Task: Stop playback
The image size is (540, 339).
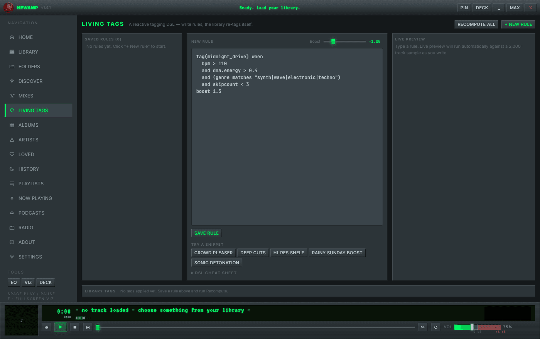Action: pyautogui.click(x=75, y=327)
